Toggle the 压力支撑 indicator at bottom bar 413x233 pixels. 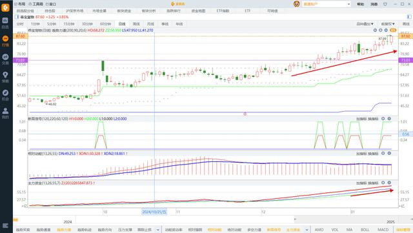[125, 230]
